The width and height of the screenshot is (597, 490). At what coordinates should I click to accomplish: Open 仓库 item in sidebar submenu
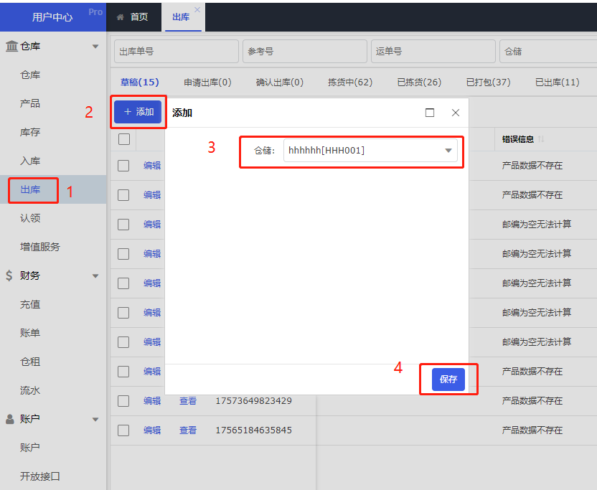pyautogui.click(x=30, y=75)
